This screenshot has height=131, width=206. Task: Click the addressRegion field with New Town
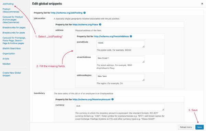[121, 77]
